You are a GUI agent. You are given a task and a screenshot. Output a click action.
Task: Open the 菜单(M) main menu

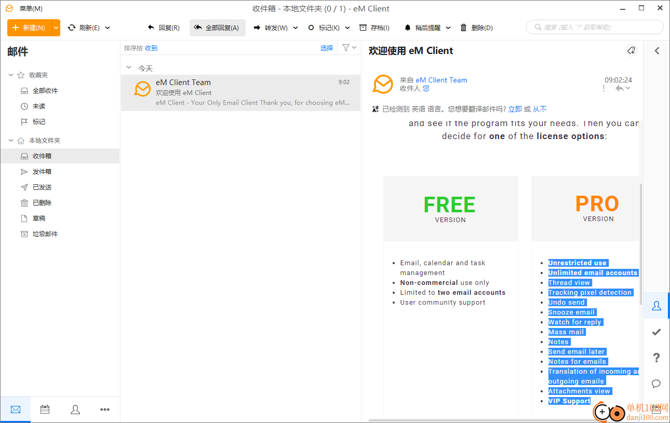coord(31,9)
